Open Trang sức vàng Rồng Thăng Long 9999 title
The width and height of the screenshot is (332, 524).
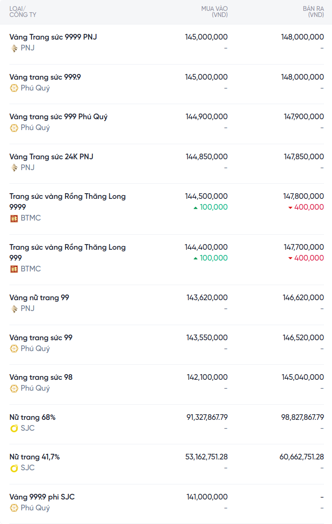coord(67,196)
